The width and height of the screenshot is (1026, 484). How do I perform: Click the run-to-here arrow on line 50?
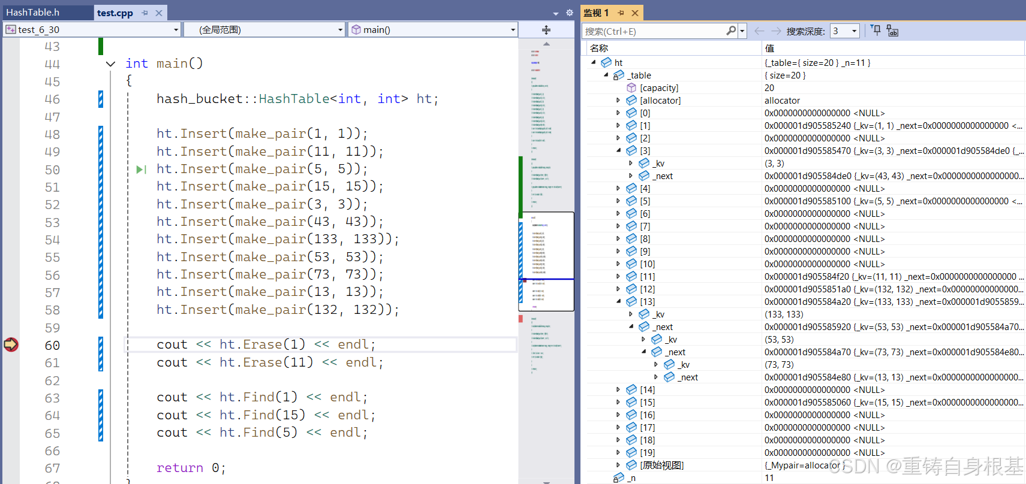[141, 170]
